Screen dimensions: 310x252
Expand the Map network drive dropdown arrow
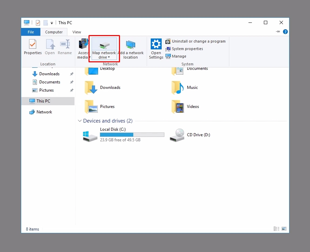coord(109,57)
